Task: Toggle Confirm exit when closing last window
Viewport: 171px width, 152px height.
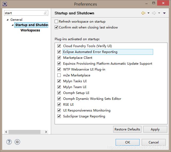Action: click(56, 27)
